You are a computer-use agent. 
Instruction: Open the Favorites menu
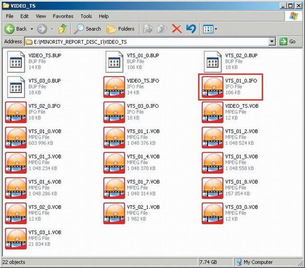[x=63, y=16]
